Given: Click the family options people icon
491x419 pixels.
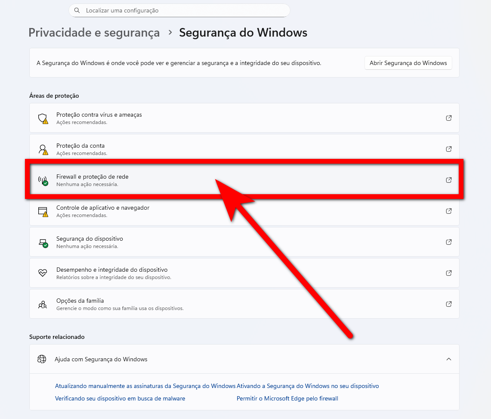Looking at the screenshot, I should [x=42, y=304].
